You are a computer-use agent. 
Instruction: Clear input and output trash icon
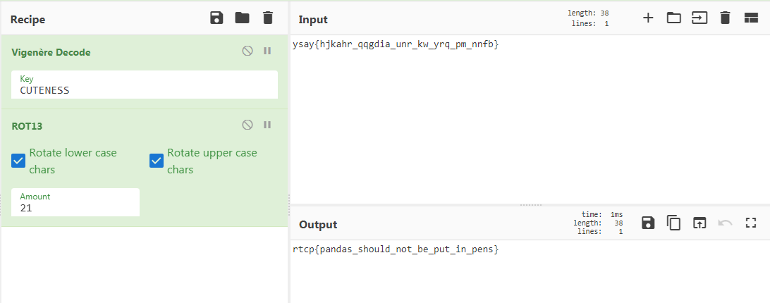tap(725, 18)
